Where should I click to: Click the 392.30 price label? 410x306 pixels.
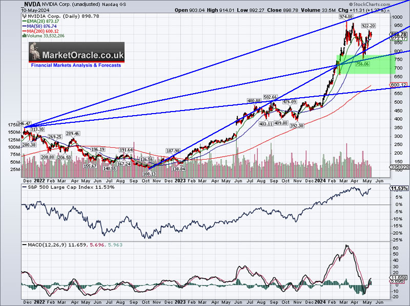(x=297, y=125)
